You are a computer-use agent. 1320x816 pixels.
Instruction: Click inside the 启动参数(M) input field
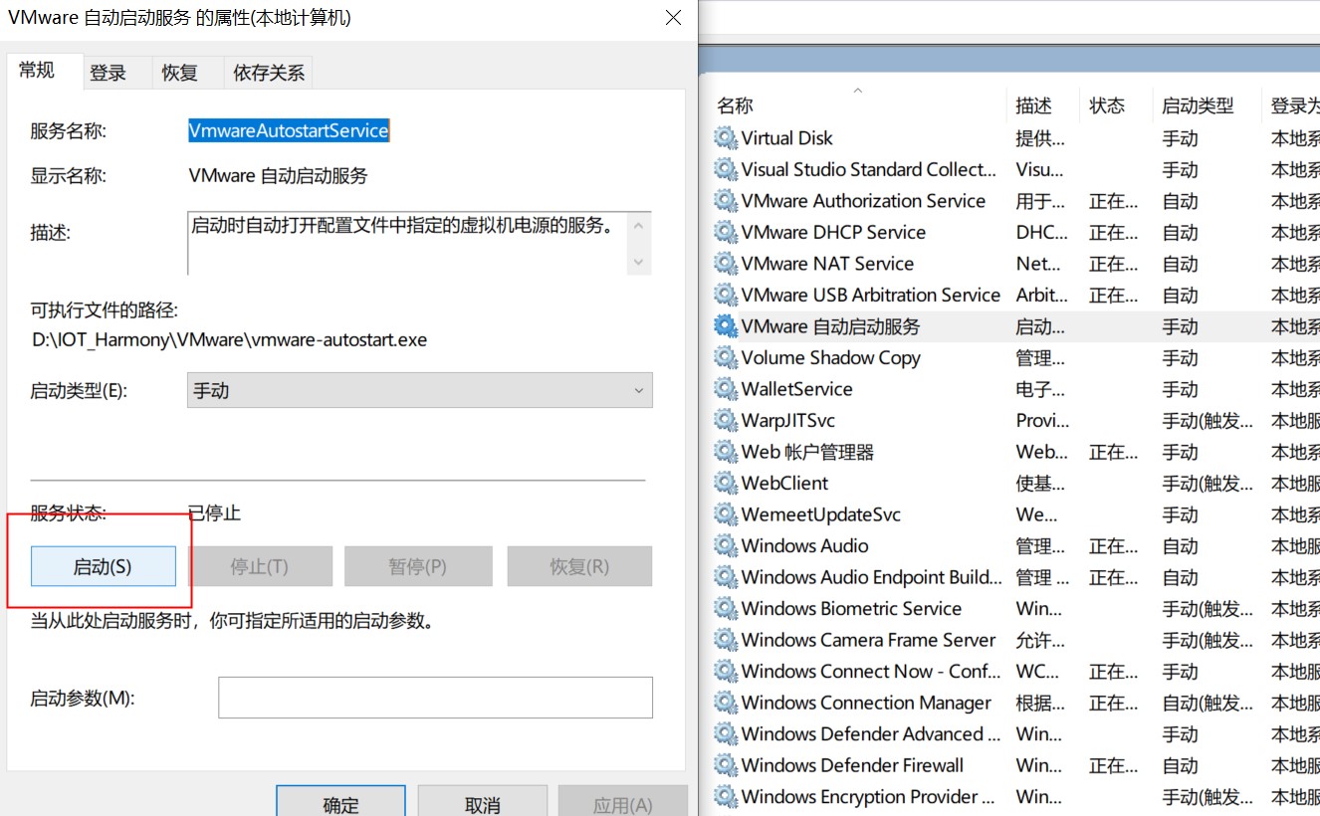click(435, 698)
